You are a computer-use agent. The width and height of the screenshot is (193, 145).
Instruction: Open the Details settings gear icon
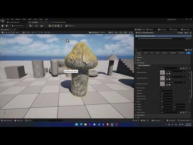click(189, 50)
